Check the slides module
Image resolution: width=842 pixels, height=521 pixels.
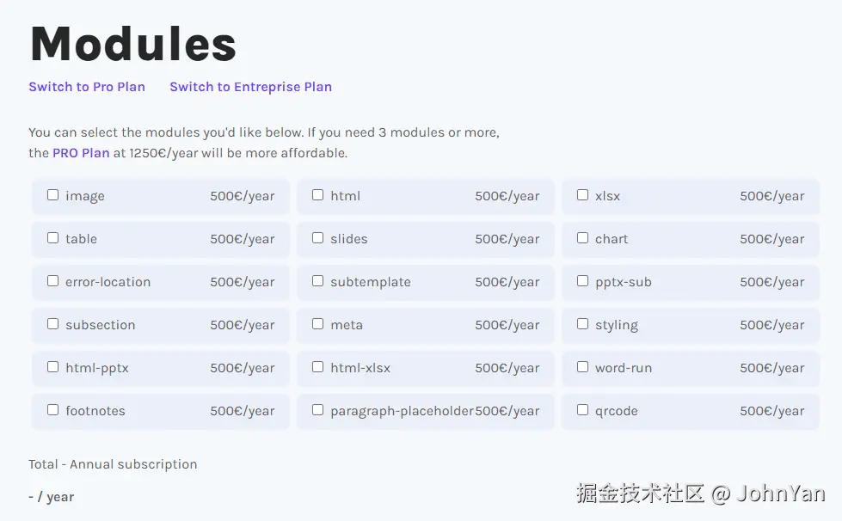(317, 238)
